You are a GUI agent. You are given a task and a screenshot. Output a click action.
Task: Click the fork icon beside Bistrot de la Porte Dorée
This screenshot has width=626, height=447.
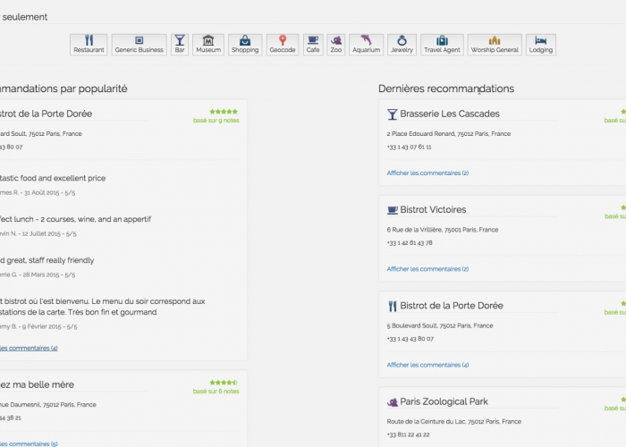(x=393, y=306)
